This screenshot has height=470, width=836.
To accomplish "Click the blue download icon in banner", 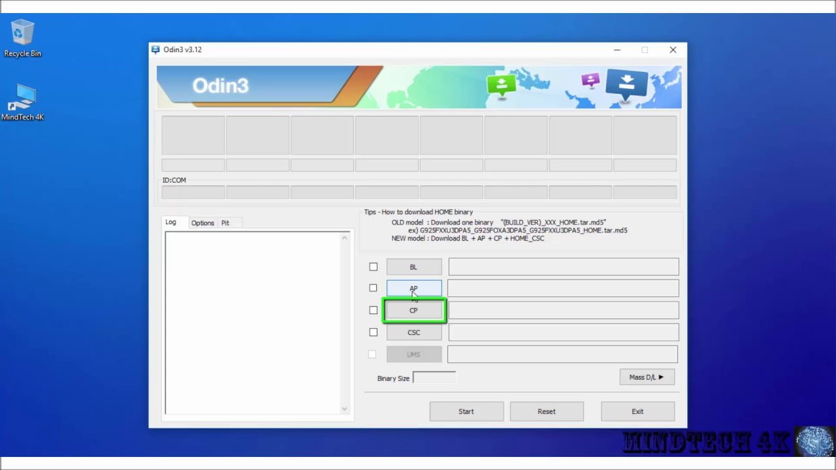I will pyautogui.click(x=626, y=84).
